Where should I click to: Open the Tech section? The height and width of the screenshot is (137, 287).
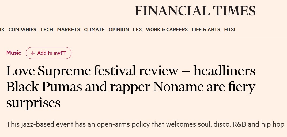pyautogui.click(x=47, y=30)
